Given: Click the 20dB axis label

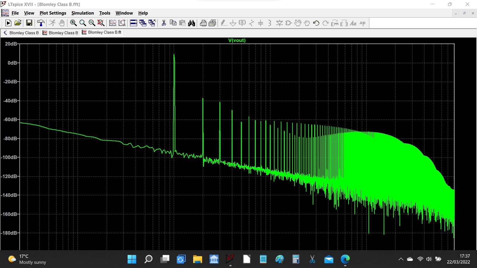Looking at the screenshot, I should [11, 44].
